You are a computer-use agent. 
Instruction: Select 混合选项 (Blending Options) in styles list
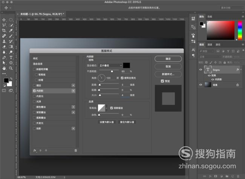tap(54, 64)
